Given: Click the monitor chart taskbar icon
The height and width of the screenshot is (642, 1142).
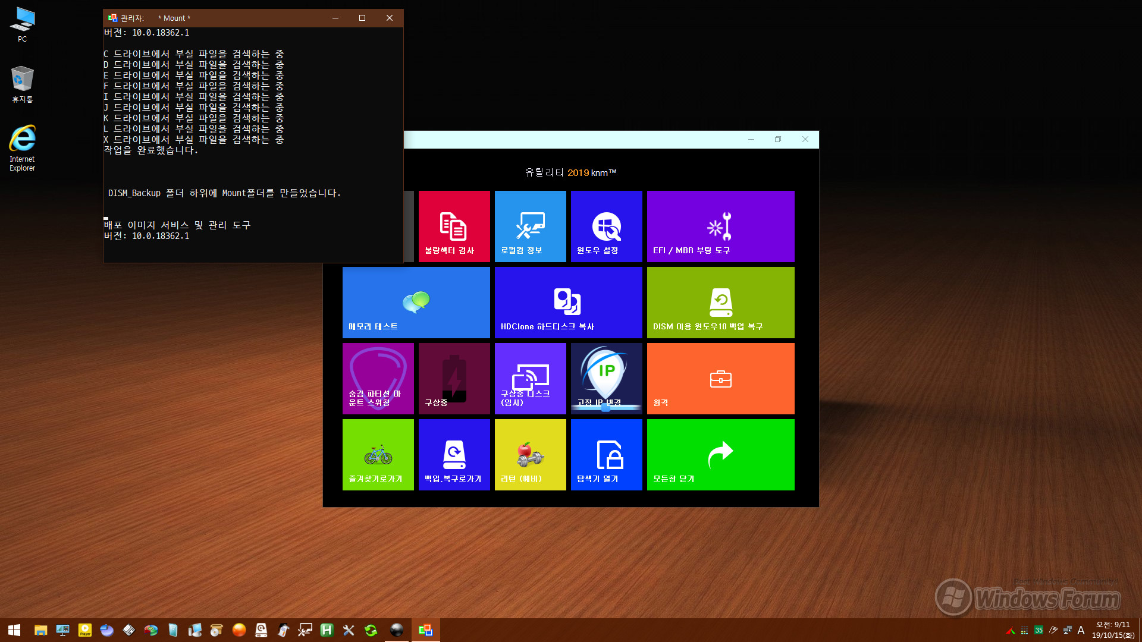Looking at the screenshot, I should pyautogui.click(x=62, y=630).
